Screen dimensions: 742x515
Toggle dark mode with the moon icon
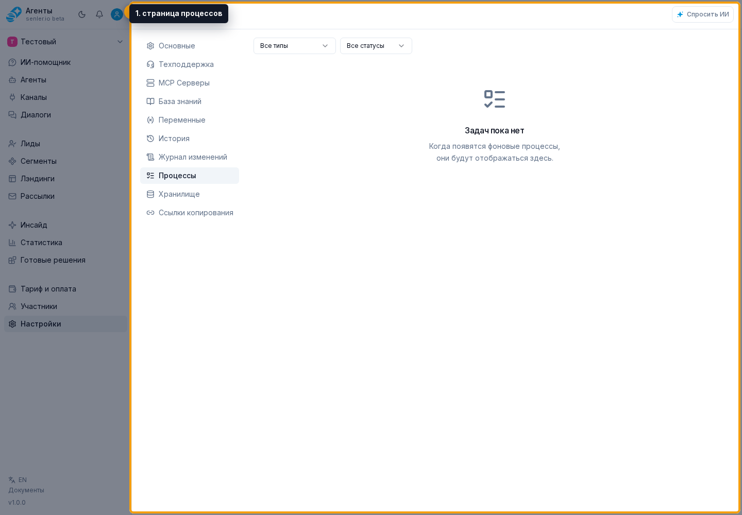(x=82, y=14)
